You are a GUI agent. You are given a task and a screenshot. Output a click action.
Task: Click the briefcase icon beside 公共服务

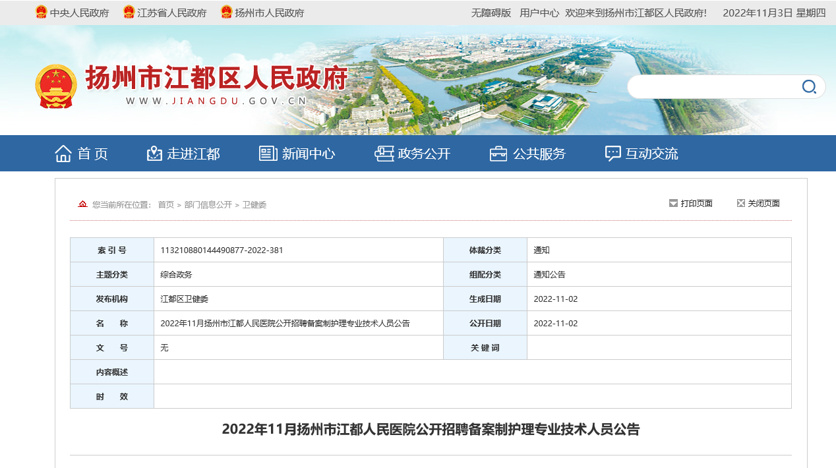498,154
